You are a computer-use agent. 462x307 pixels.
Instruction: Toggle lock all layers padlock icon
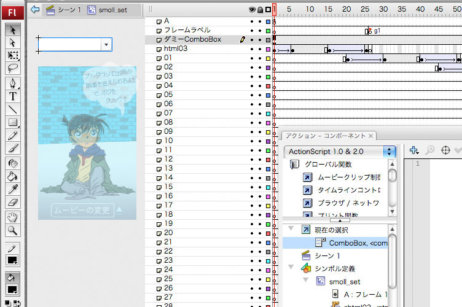pos(260,10)
